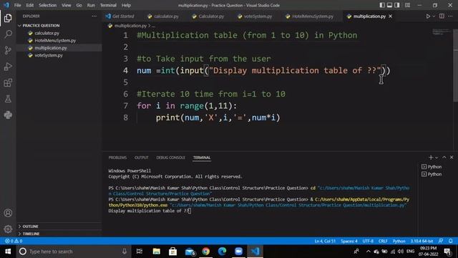Screen dimensions: 458x258
Task: Close the multiplication.py tab
Action: pos(391,16)
